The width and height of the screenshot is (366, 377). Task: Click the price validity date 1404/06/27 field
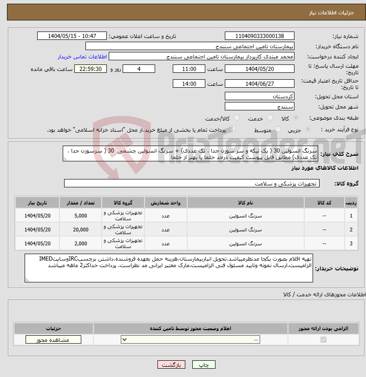pyautogui.click(x=260, y=83)
